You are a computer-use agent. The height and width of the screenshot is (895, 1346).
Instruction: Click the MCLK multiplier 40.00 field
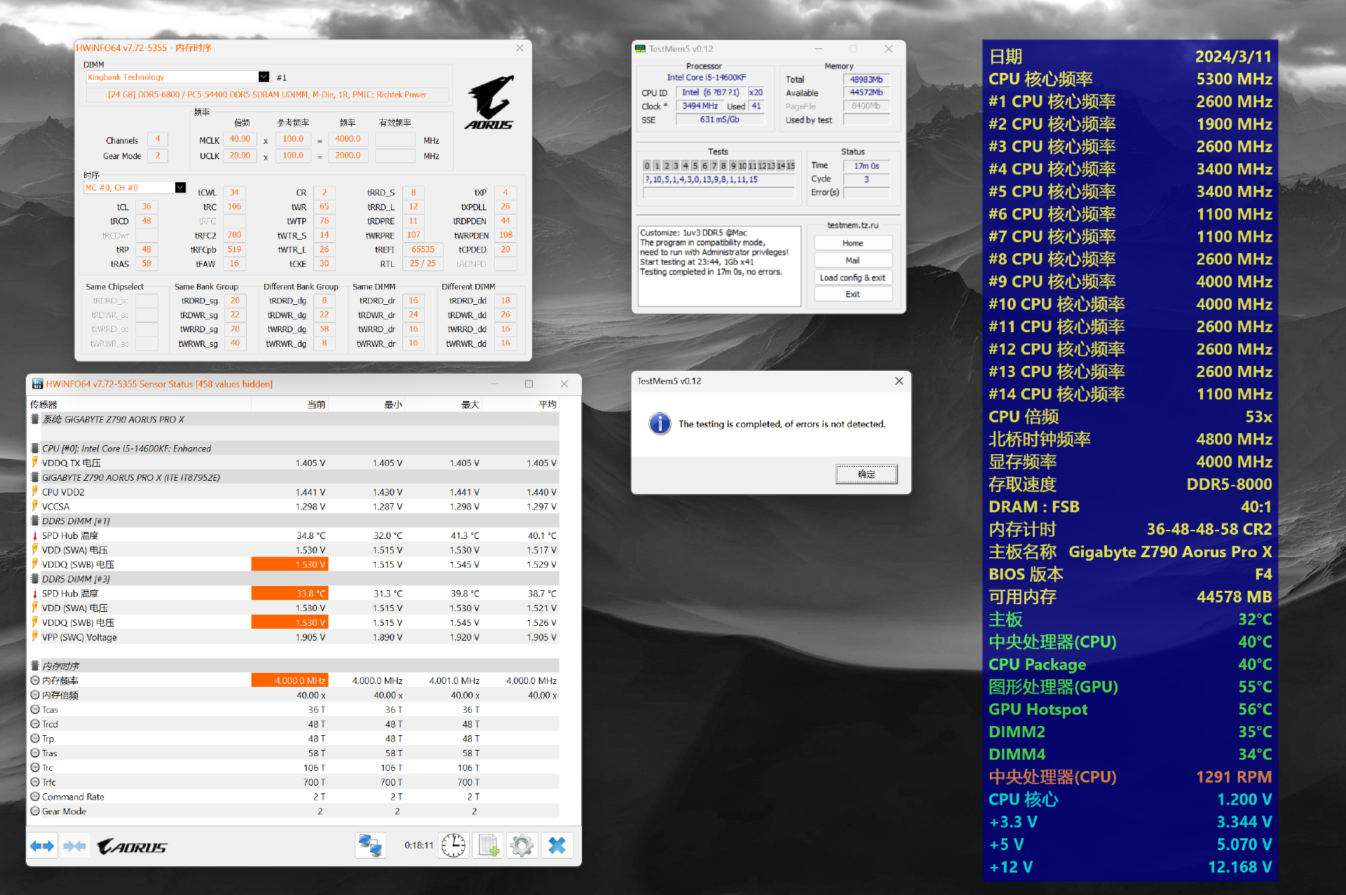240,139
